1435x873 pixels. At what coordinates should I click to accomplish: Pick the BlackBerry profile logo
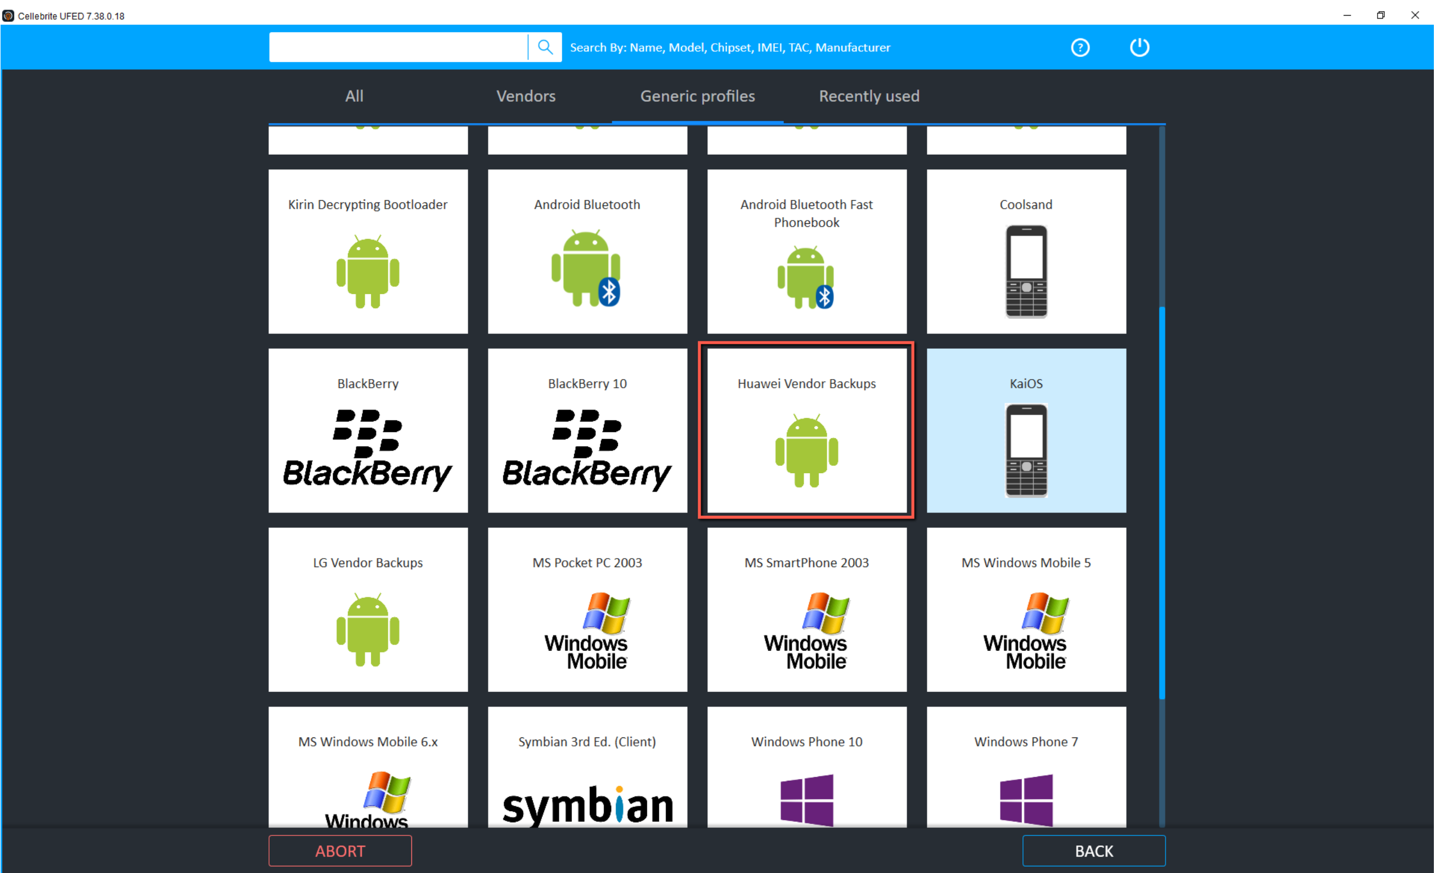pyautogui.click(x=367, y=449)
